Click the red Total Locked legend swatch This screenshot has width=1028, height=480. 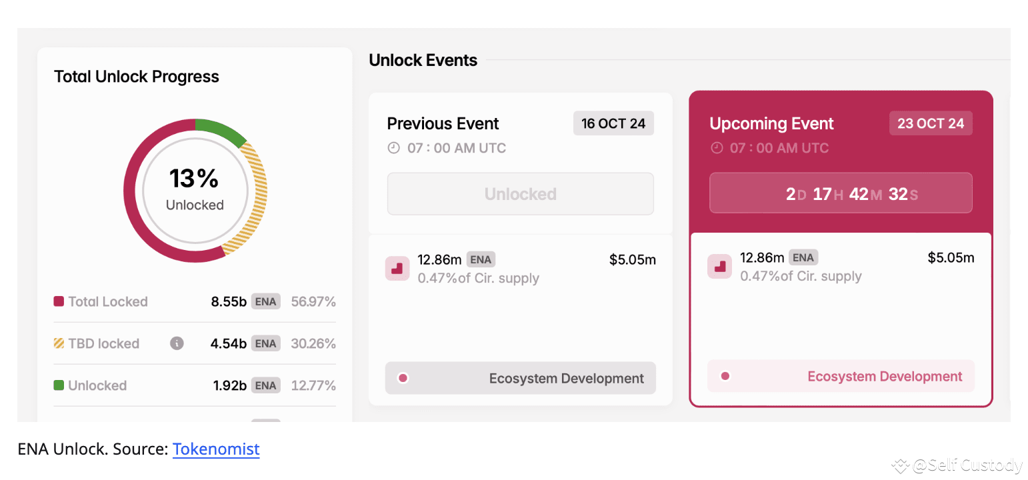pyautogui.click(x=59, y=301)
